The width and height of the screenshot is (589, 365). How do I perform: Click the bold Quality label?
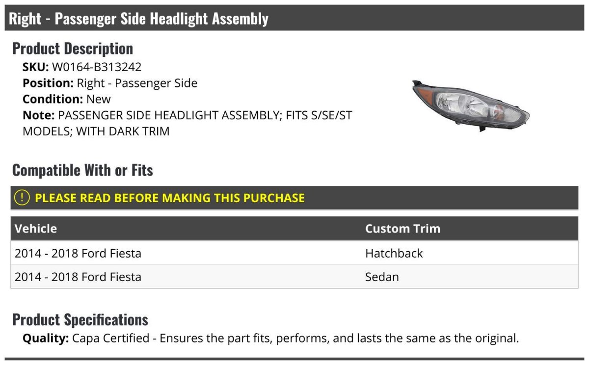46,338
